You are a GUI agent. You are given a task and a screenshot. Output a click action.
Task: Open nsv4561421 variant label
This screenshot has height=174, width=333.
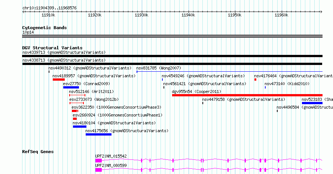coord(205,84)
